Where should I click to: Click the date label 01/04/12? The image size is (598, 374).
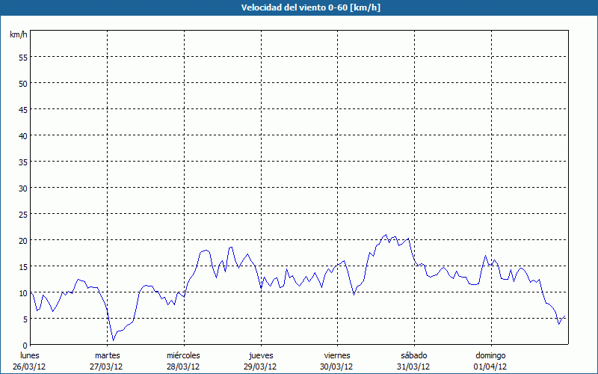point(490,367)
